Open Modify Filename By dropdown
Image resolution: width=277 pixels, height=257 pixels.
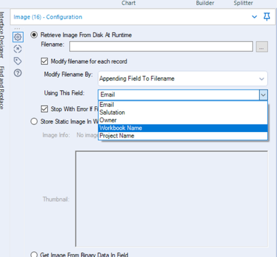(183, 78)
